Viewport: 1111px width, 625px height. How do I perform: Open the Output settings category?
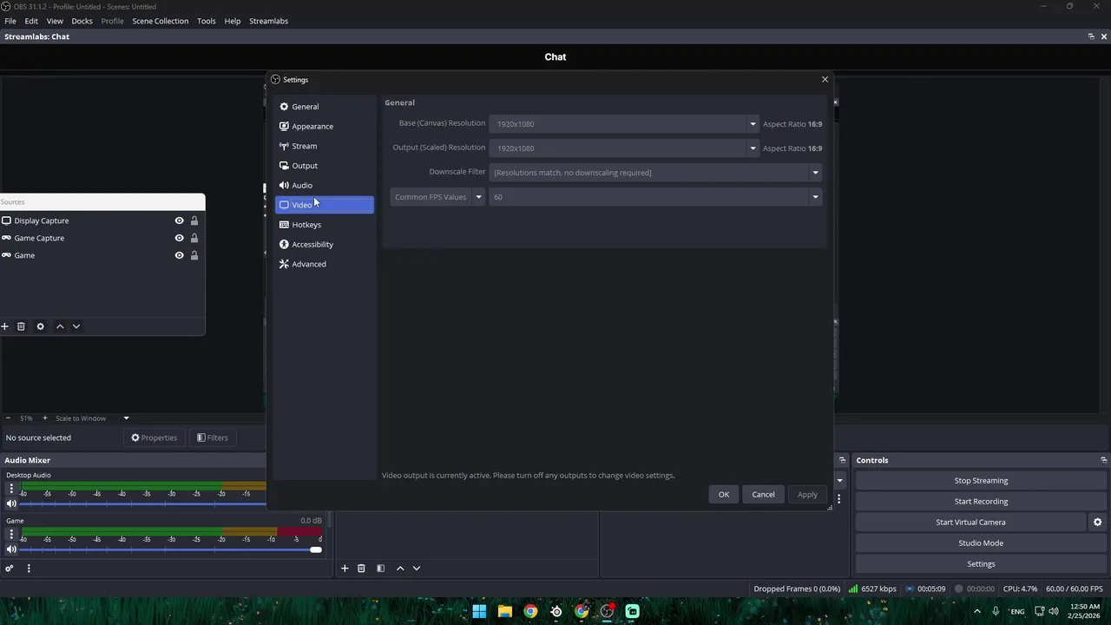point(324,166)
